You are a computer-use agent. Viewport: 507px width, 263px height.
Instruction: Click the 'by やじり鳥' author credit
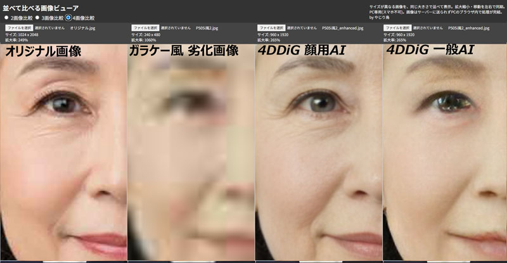click(x=379, y=18)
